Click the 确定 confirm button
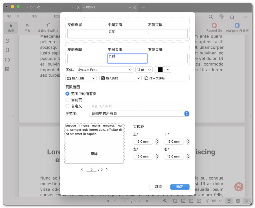This screenshot has height=208, width=255. pos(180,187)
